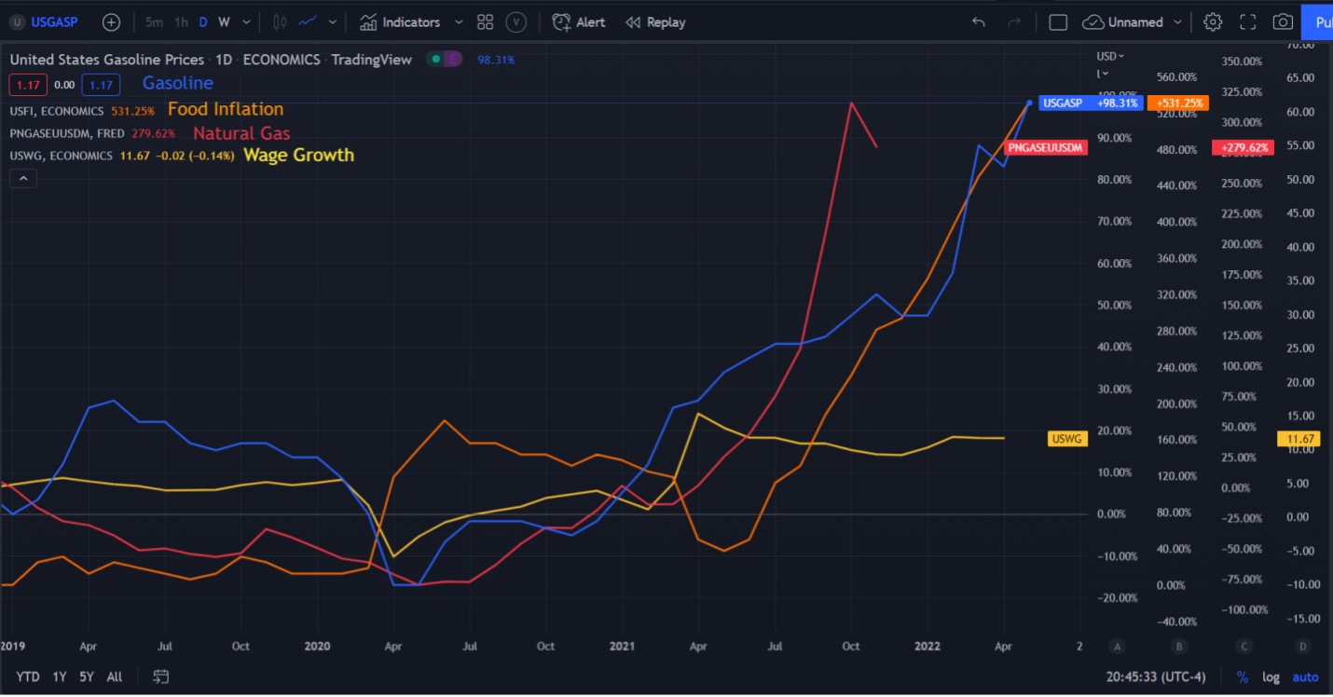Toggle auto scale mode
1333x697 pixels.
click(1305, 677)
